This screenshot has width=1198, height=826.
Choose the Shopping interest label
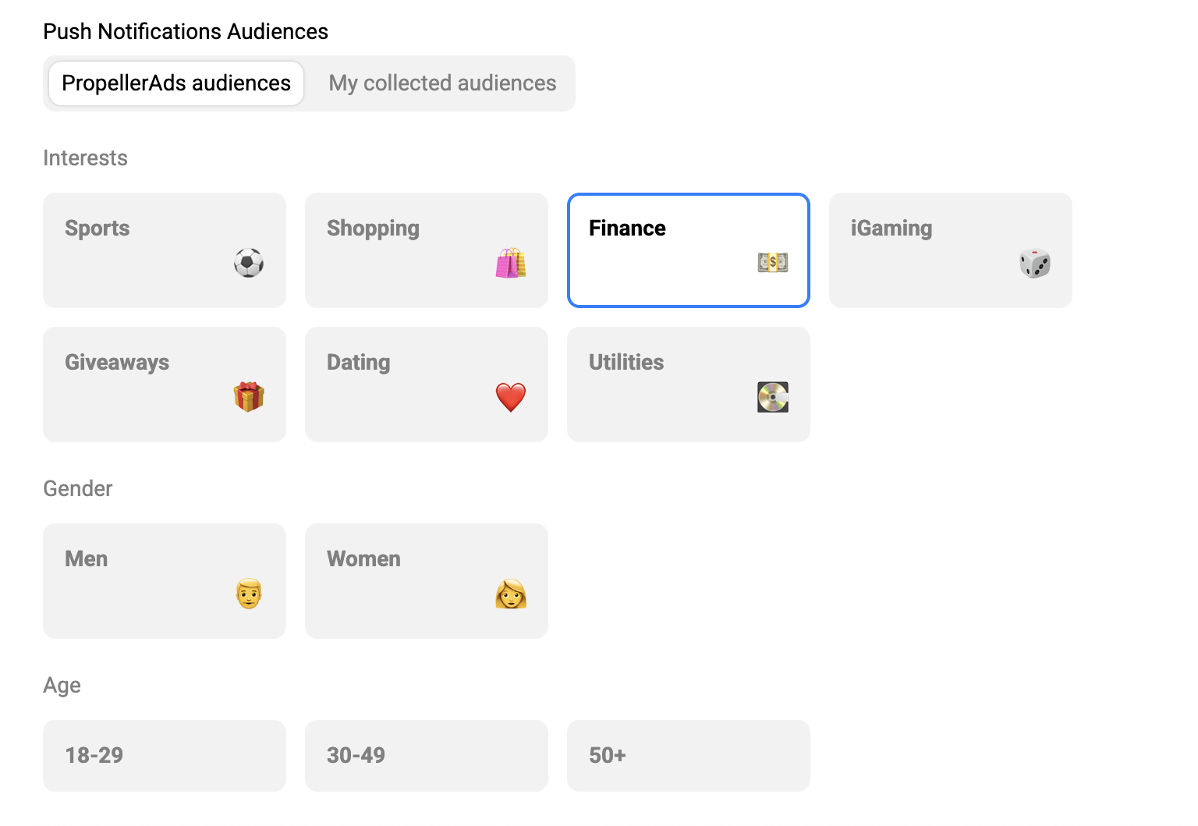pos(373,229)
